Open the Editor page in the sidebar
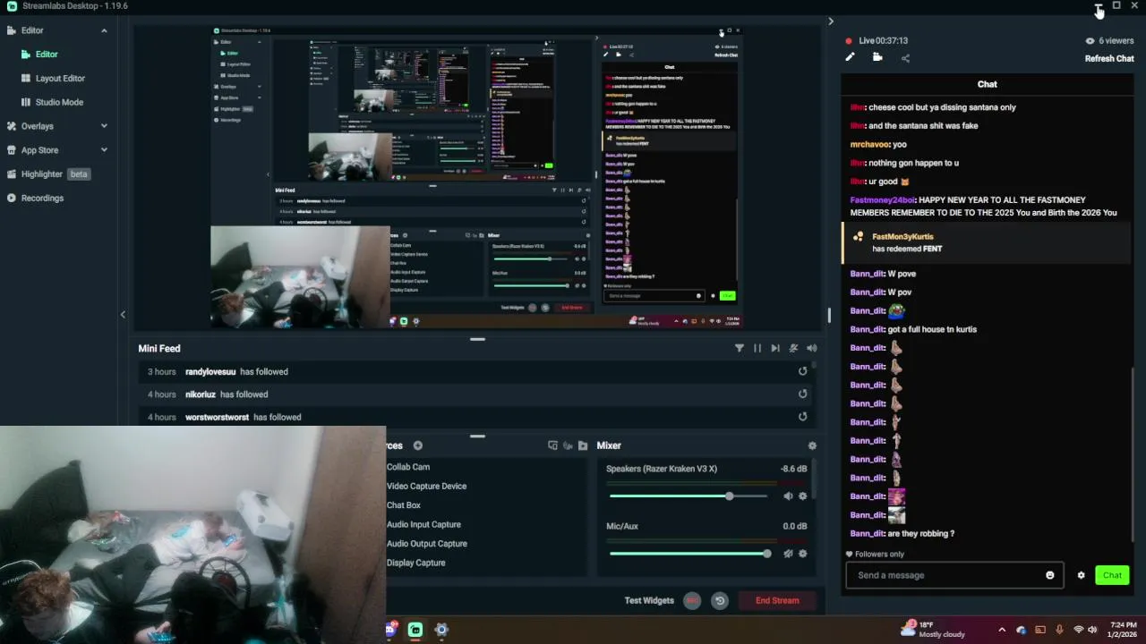The height and width of the screenshot is (644, 1146). pos(47,54)
